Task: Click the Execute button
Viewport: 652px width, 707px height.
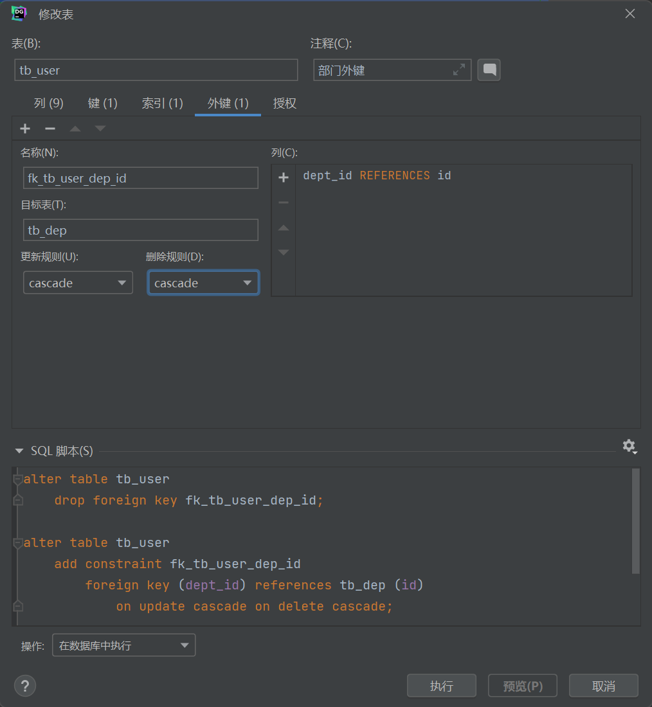Action: pos(442,686)
